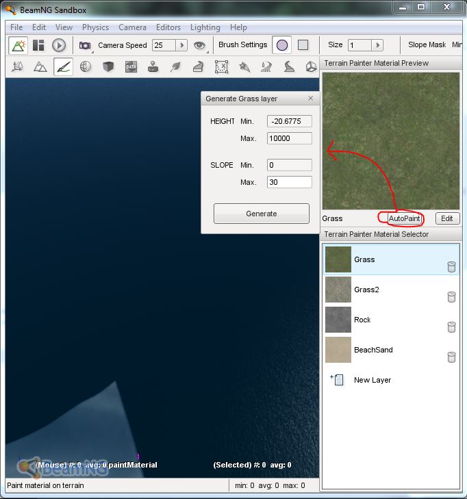
Task: Click the Terrain Painter Material Preview header
Action: [x=377, y=63]
